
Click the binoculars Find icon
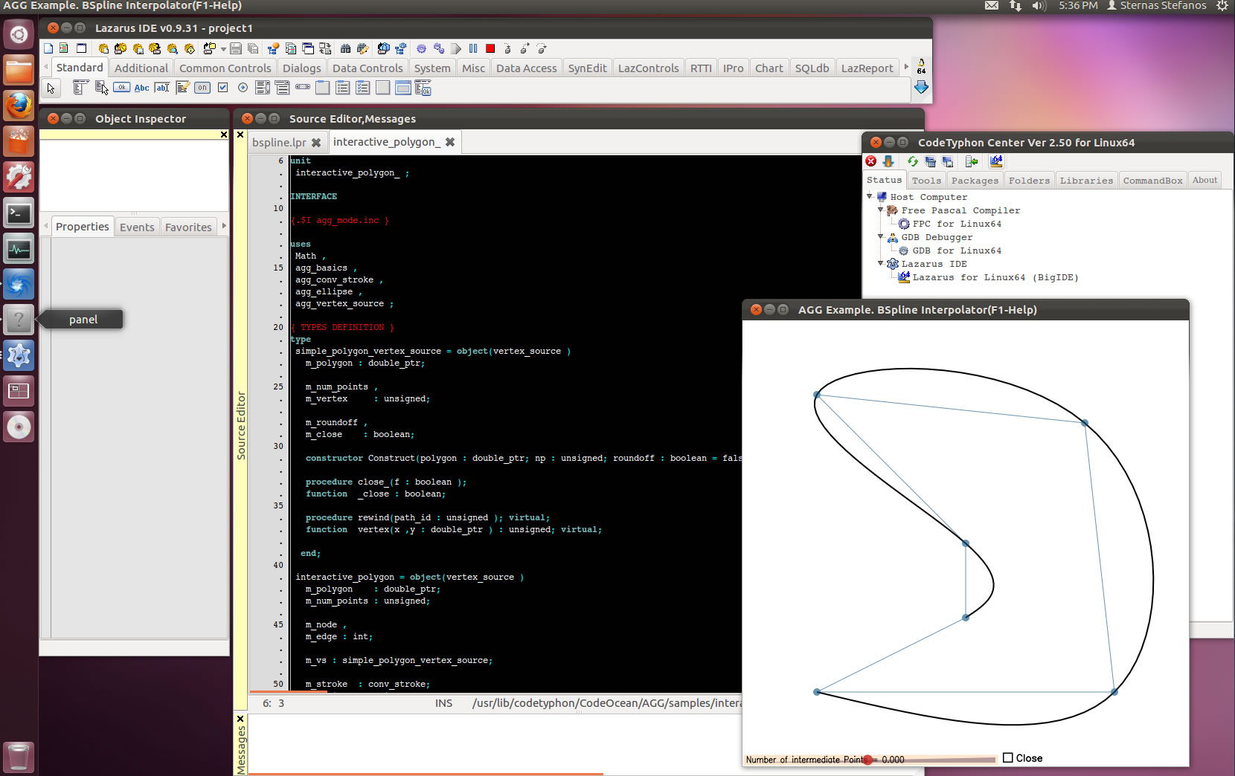pyautogui.click(x=345, y=48)
